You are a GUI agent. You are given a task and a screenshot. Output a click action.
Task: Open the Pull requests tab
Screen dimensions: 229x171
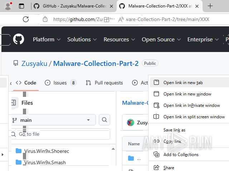coord(104,83)
